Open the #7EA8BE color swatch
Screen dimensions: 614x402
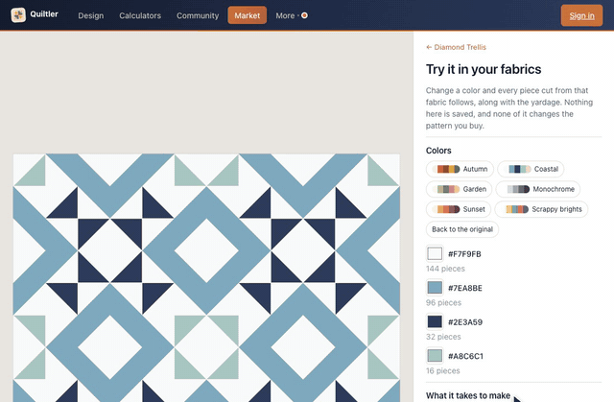tap(435, 288)
